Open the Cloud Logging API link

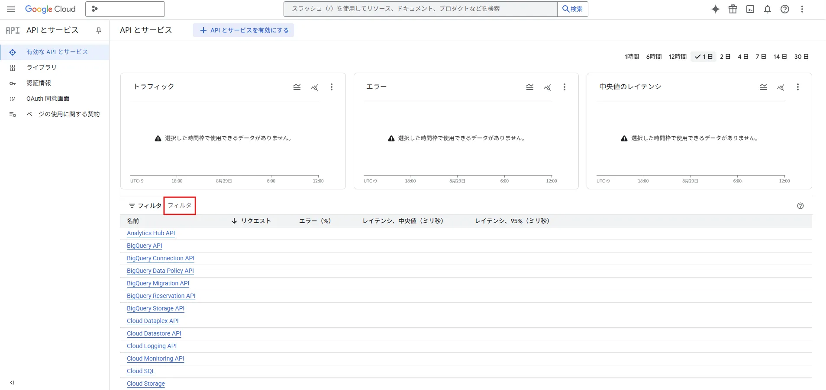coord(152,346)
